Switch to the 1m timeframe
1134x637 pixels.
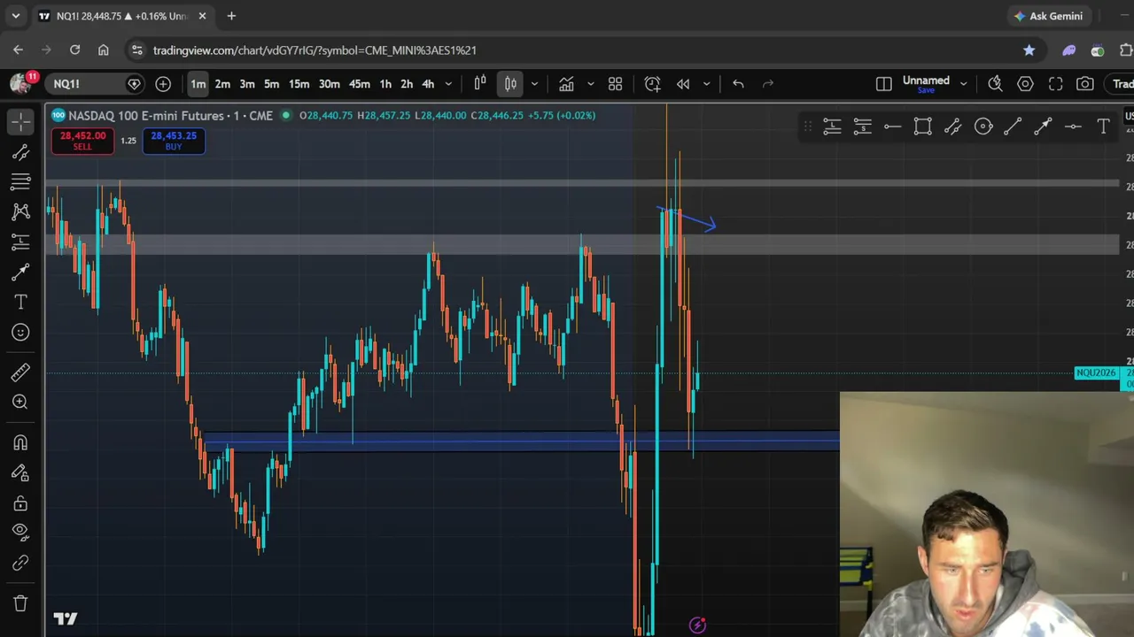(x=198, y=84)
